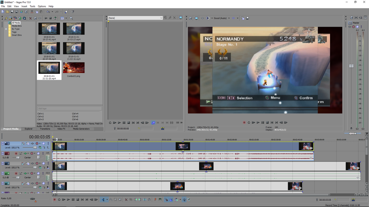Save preview snapshot to file icon
Viewport: 369px width, 207px height.
tap(247, 18)
